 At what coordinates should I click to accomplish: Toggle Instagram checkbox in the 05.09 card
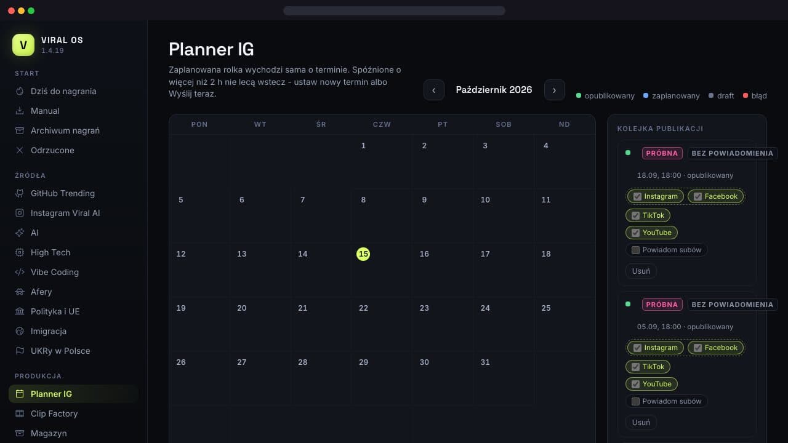pyautogui.click(x=638, y=348)
